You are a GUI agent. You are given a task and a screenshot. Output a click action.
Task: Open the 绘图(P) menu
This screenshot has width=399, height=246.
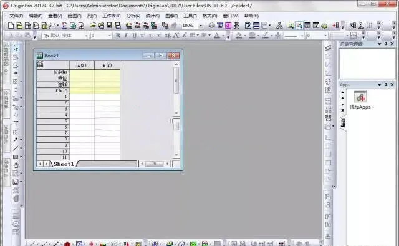pyautogui.click(x=74, y=16)
